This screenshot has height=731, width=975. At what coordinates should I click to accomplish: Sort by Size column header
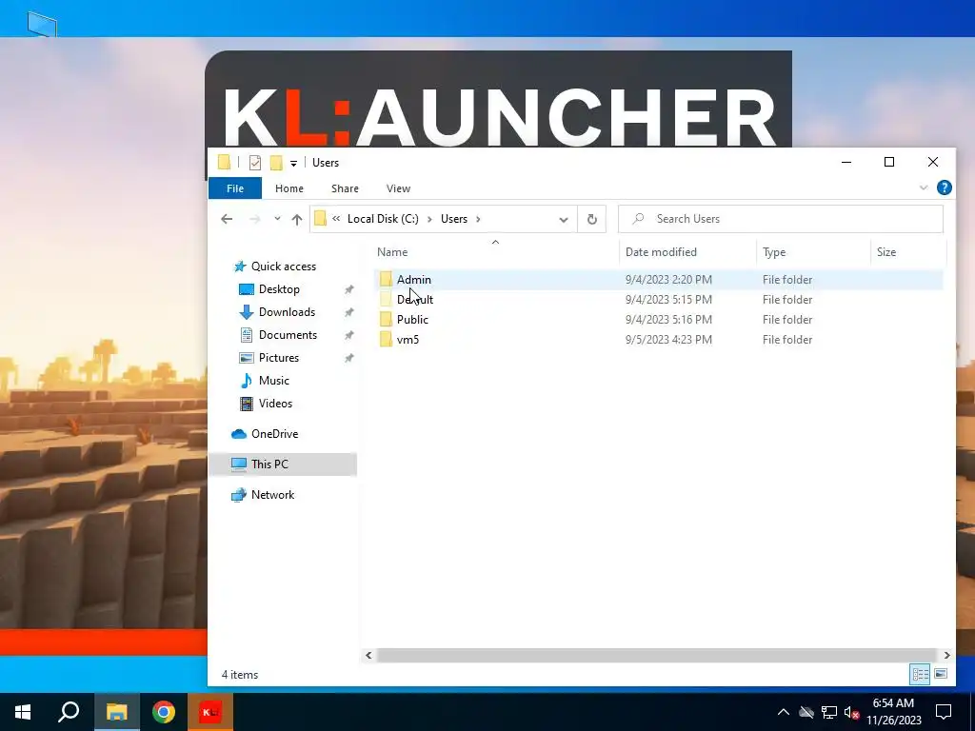pyautogui.click(x=886, y=251)
